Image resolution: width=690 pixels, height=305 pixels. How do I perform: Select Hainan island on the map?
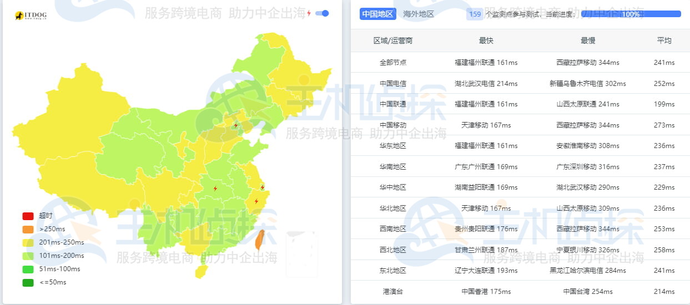[x=201, y=272]
